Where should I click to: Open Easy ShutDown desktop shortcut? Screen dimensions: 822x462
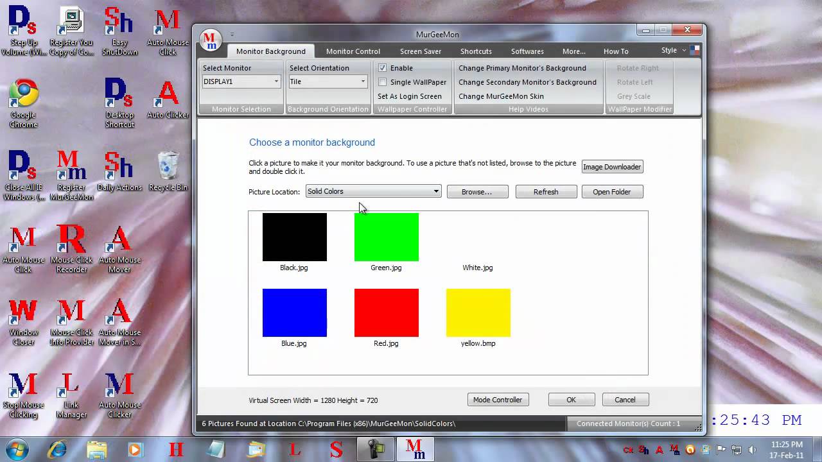click(x=119, y=31)
